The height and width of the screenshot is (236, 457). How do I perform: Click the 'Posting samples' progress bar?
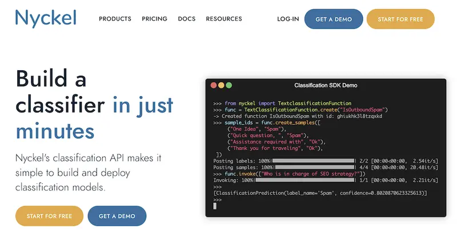pos(315,167)
